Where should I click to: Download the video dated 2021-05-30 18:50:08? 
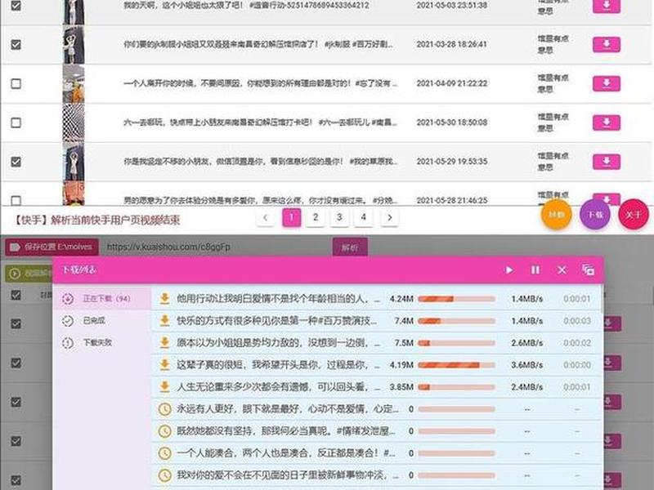coord(607,122)
